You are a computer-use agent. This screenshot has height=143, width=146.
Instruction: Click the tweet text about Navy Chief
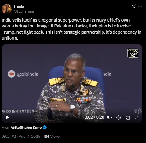tap(71, 29)
